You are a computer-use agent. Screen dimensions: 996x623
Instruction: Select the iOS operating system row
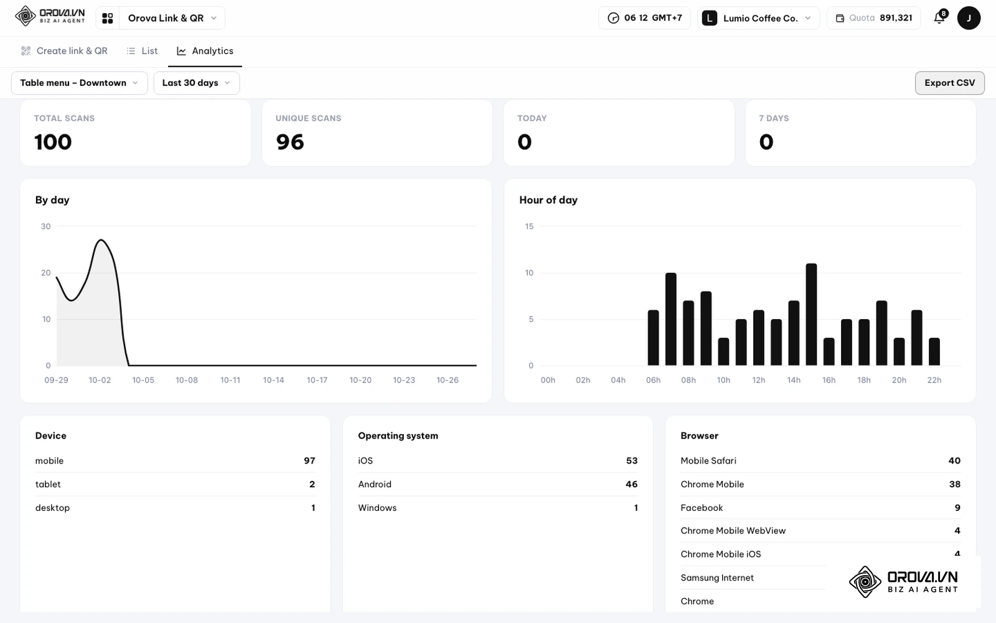(x=497, y=461)
